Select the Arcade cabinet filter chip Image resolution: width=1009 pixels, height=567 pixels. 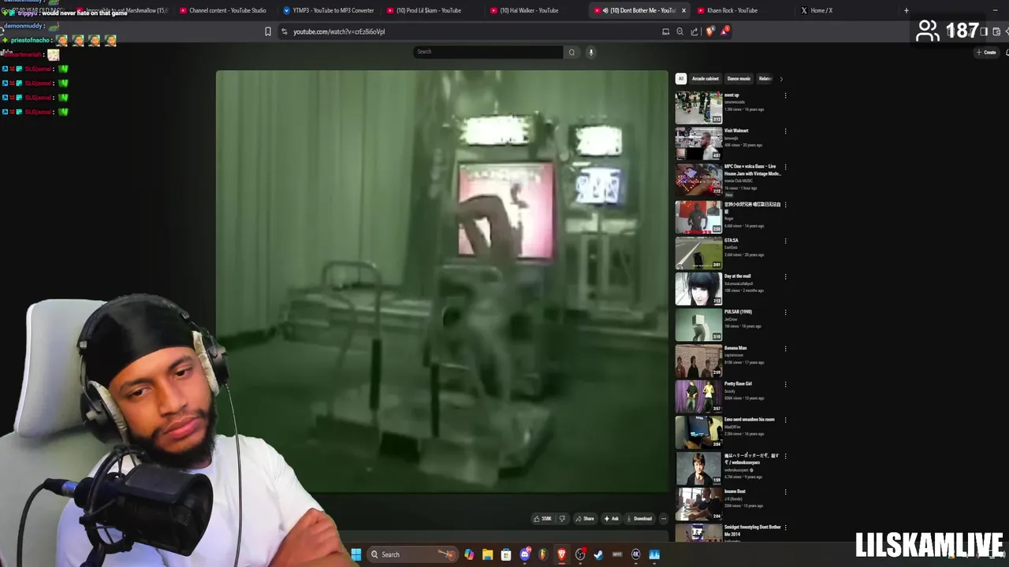click(x=706, y=79)
